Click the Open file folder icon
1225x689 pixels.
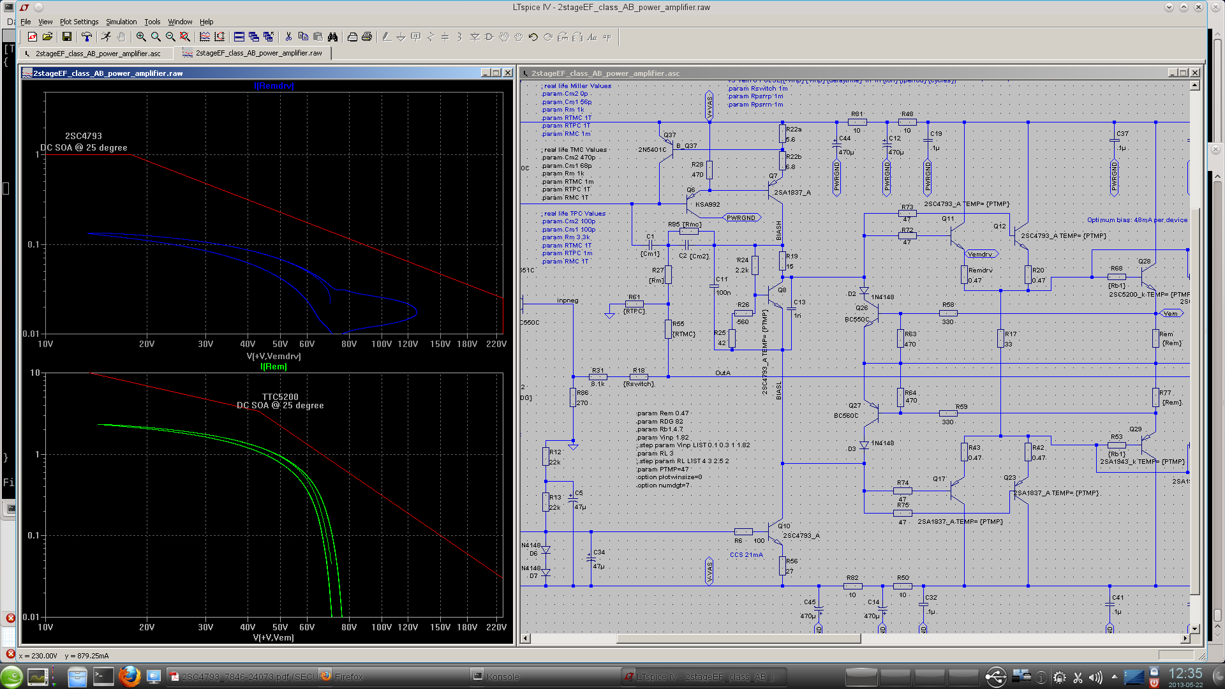(47, 37)
